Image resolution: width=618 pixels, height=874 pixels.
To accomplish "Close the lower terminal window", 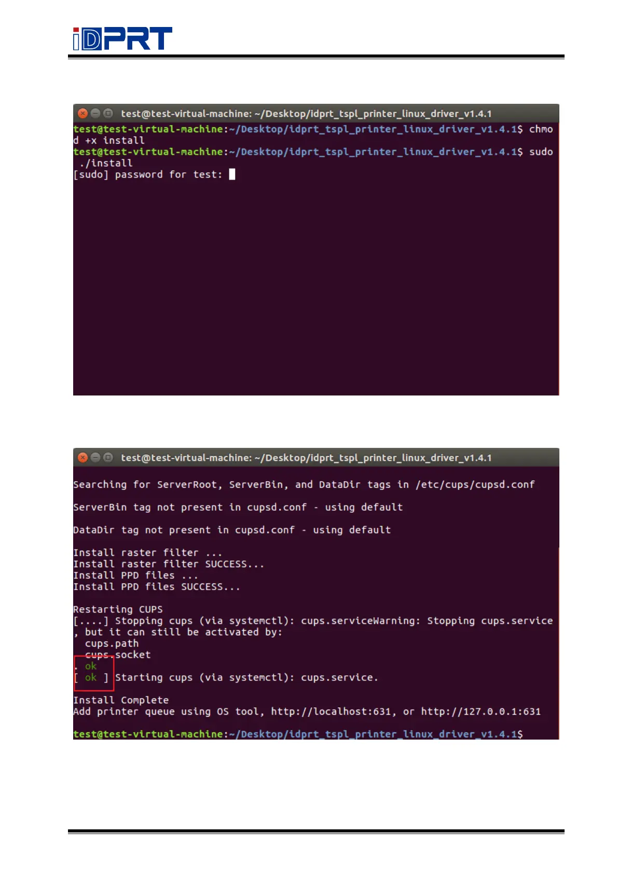I will [x=83, y=457].
